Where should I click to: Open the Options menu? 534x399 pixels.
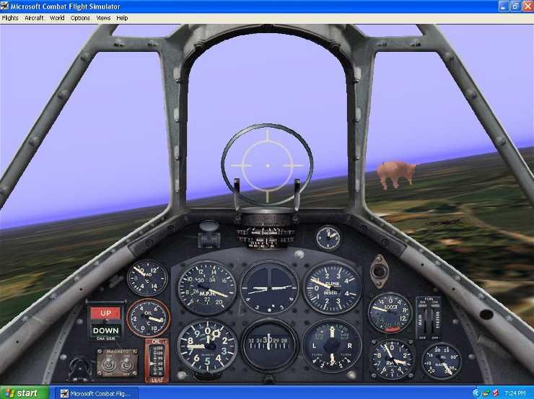pos(80,18)
